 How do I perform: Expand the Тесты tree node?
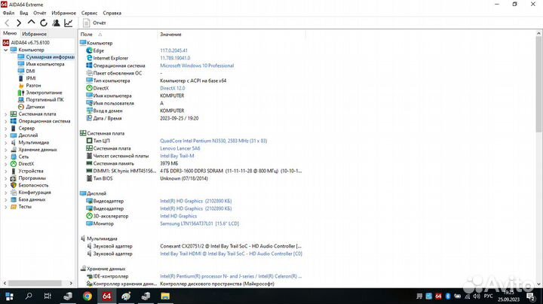[x=5, y=207]
